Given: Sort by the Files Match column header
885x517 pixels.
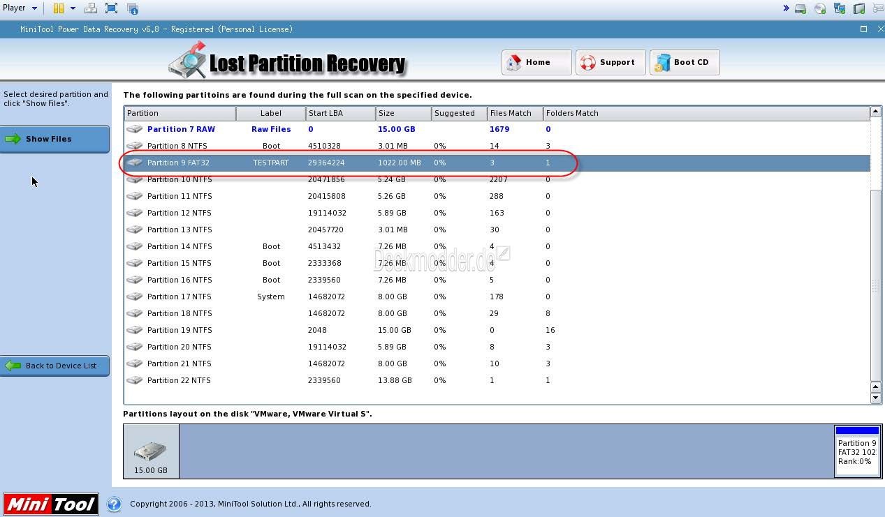Looking at the screenshot, I should [x=515, y=113].
